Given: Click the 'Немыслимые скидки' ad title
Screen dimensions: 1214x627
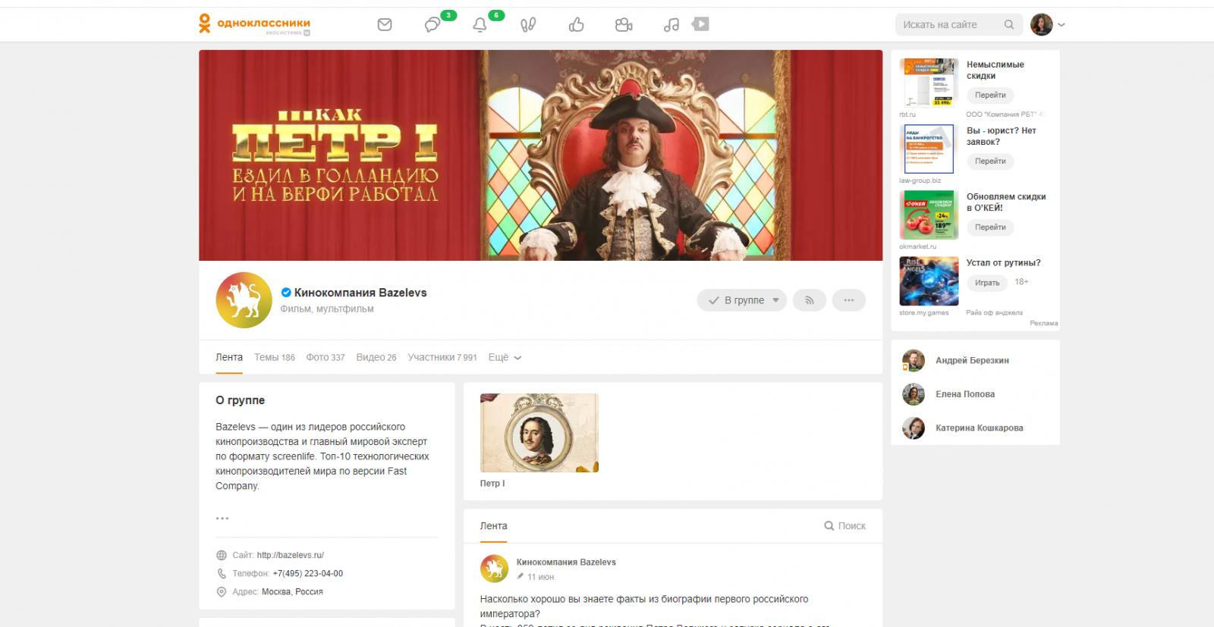Looking at the screenshot, I should pos(995,70).
